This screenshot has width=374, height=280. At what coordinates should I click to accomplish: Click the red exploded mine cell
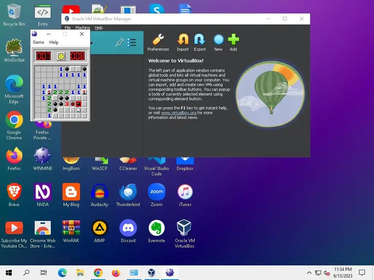(x=79, y=104)
